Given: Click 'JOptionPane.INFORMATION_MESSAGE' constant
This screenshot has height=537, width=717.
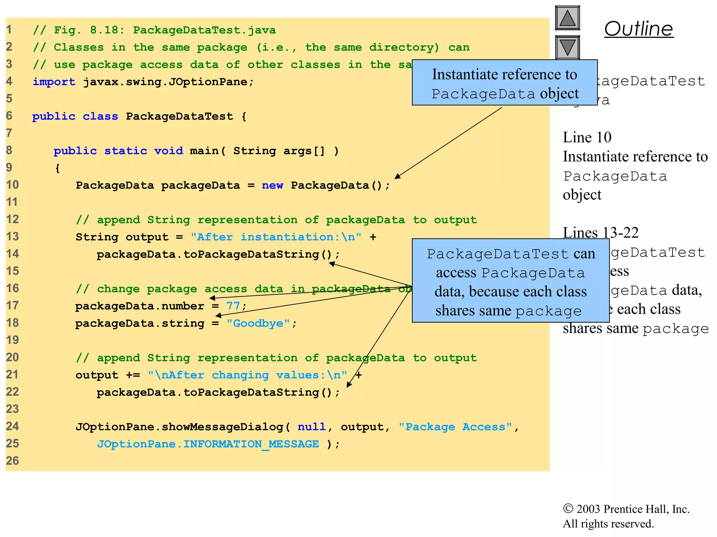Looking at the screenshot, I should click(x=208, y=444).
